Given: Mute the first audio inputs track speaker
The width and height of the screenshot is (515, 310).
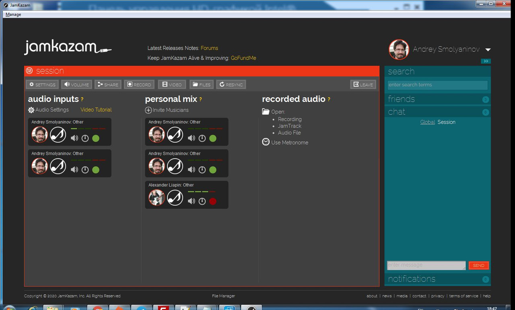Looking at the screenshot, I should (x=74, y=138).
